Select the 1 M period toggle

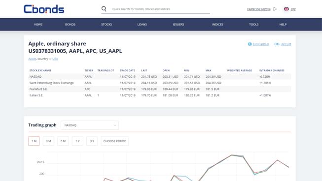tap(34, 141)
